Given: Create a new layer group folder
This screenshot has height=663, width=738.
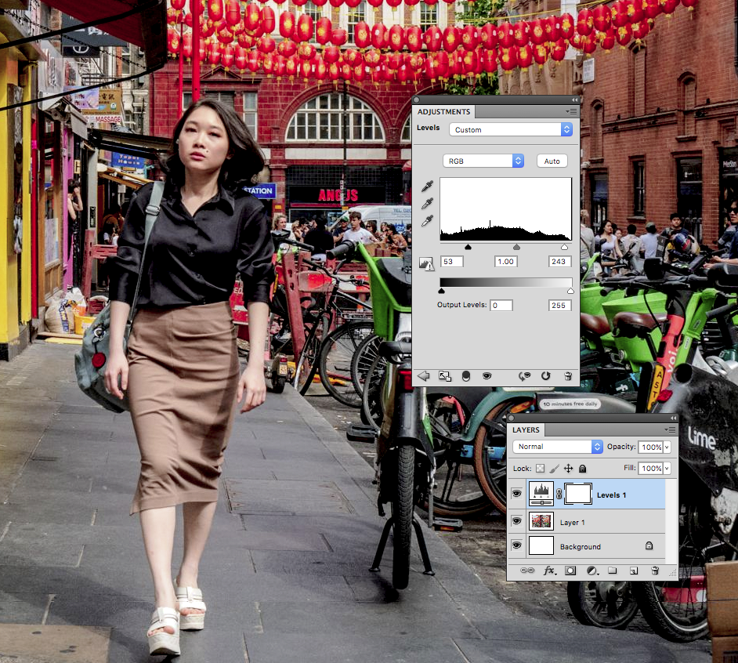Looking at the screenshot, I should (613, 571).
